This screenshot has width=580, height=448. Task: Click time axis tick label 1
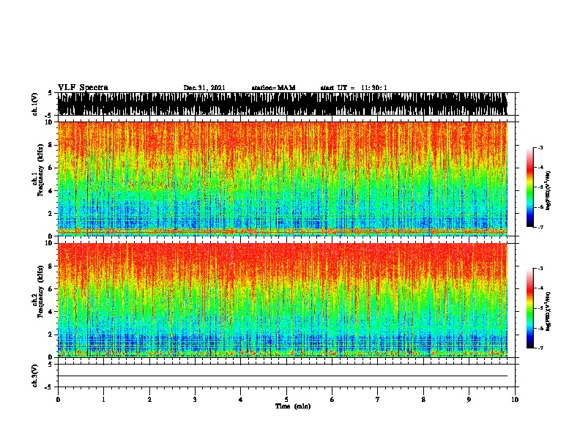tap(103, 400)
